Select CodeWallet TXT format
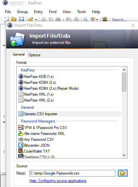This screenshot has width=138, height=187. (x=37, y=151)
